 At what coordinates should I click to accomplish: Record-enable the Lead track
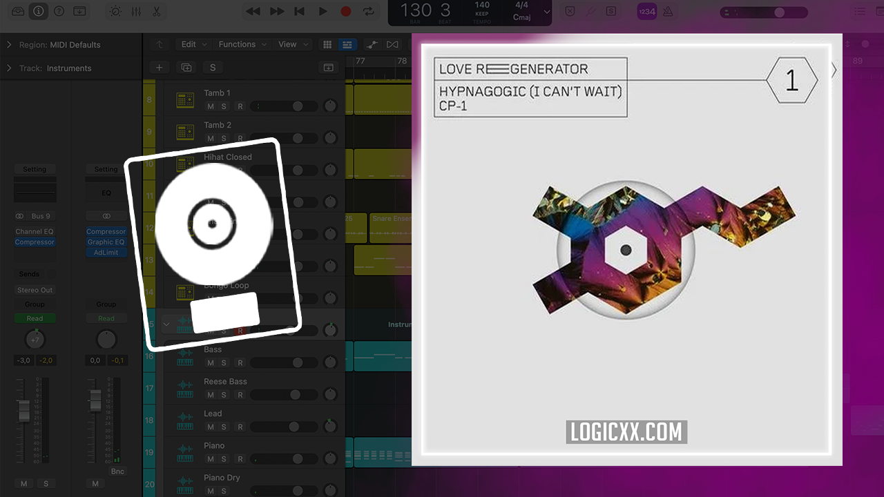click(240, 427)
